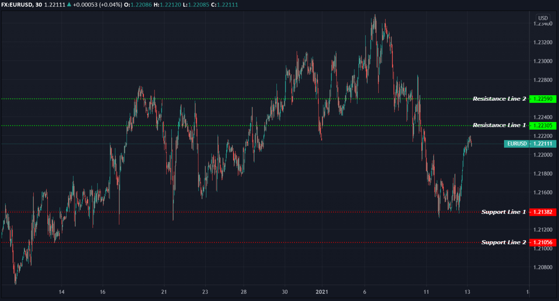The height and width of the screenshot is (301, 559).
Task: Click the 1.21600 price axis value
Action: point(543,192)
